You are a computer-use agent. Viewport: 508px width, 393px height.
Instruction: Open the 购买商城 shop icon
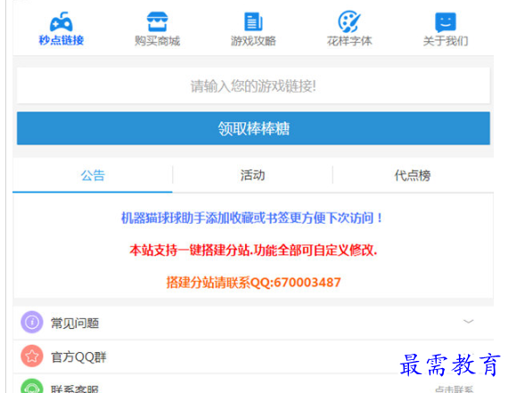click(157, 21)
